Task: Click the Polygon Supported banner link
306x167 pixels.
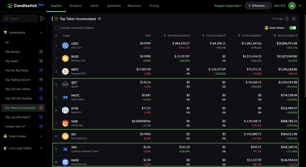Action: click(x=228, y=5)
